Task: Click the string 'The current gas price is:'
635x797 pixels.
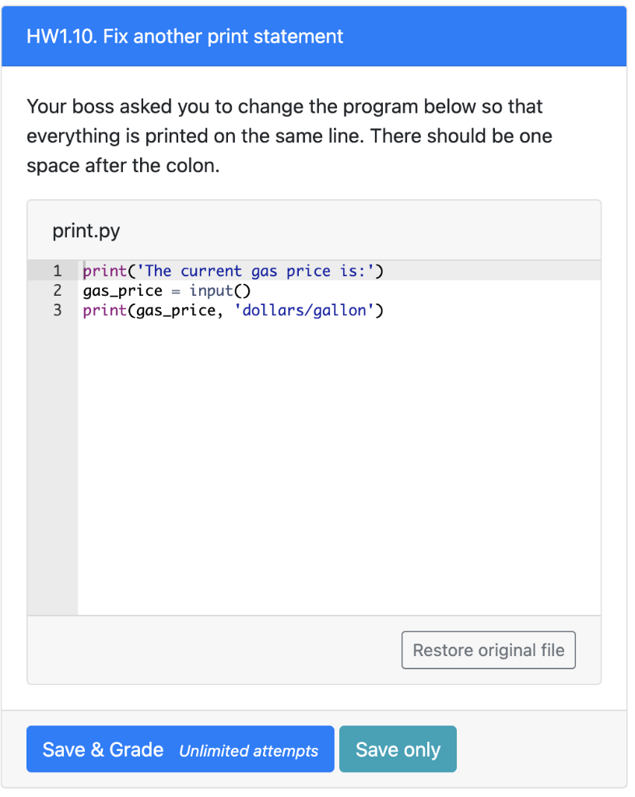Action: [251, 270]
